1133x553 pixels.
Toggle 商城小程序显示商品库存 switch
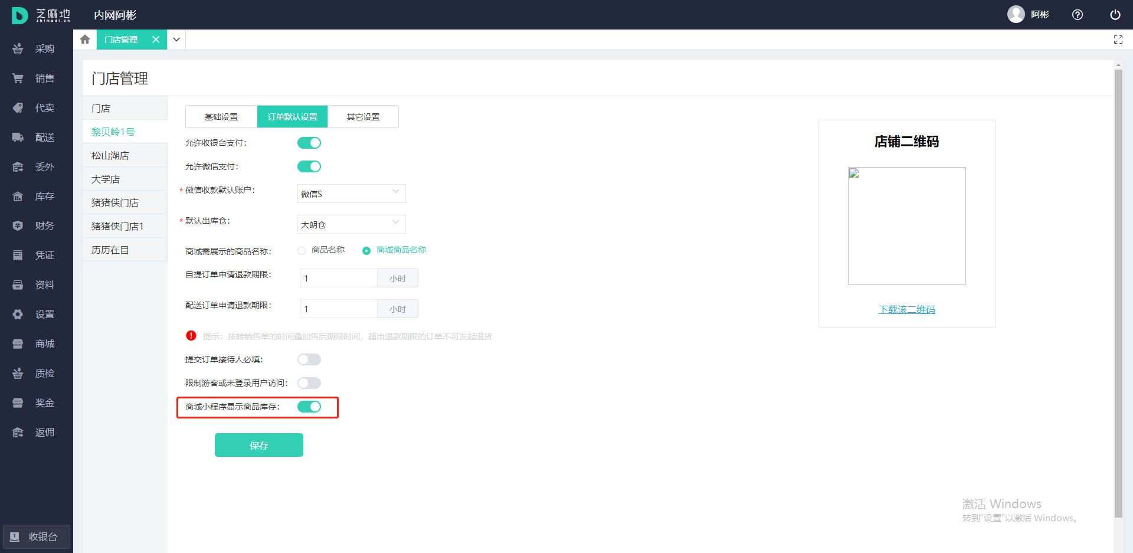(x=309, y=407)
